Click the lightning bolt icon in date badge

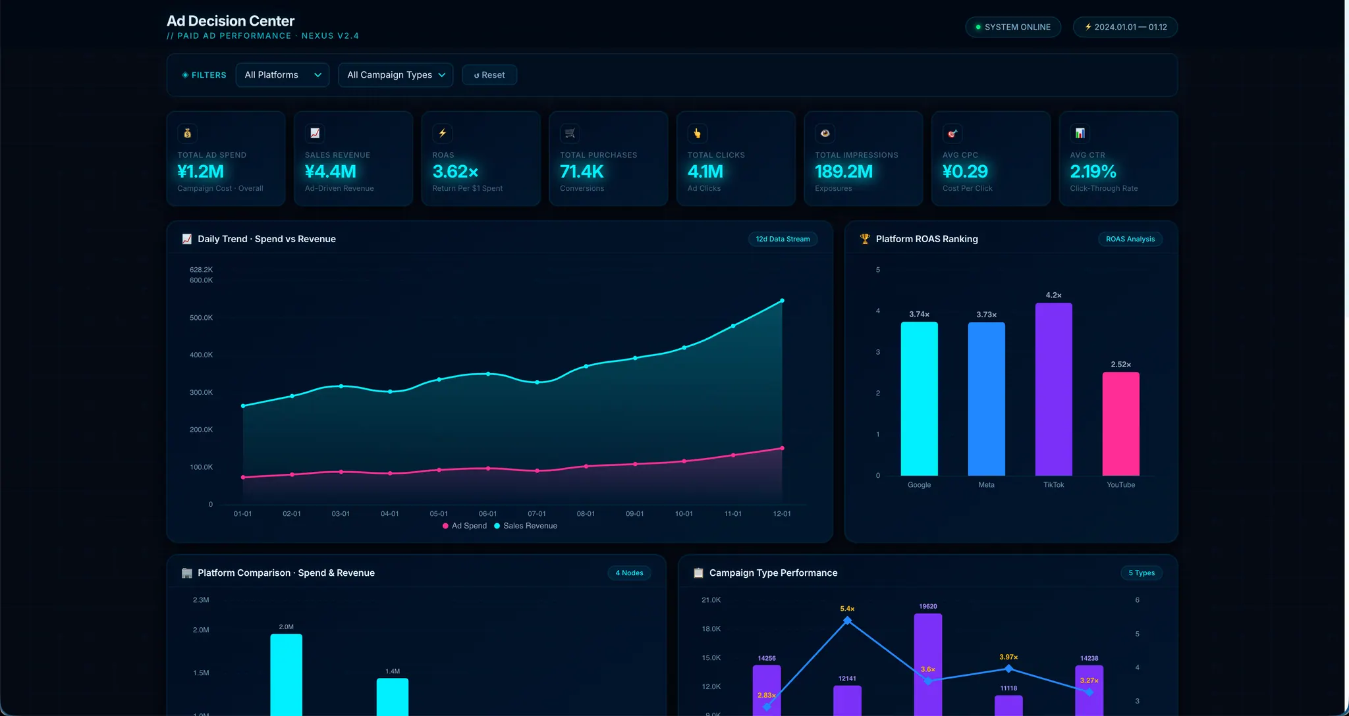(1088, 27)
